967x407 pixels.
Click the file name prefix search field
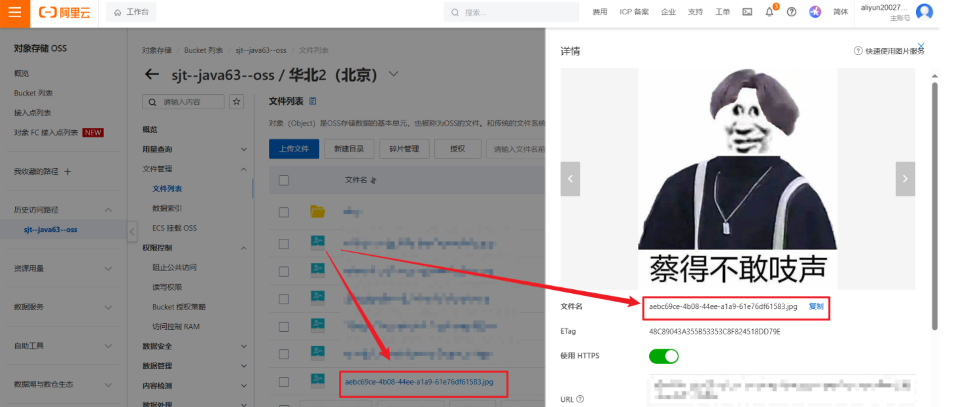coord(515,149)
